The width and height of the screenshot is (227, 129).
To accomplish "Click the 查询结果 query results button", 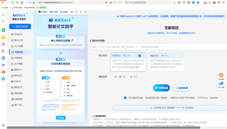I will [x=181, y=88].
